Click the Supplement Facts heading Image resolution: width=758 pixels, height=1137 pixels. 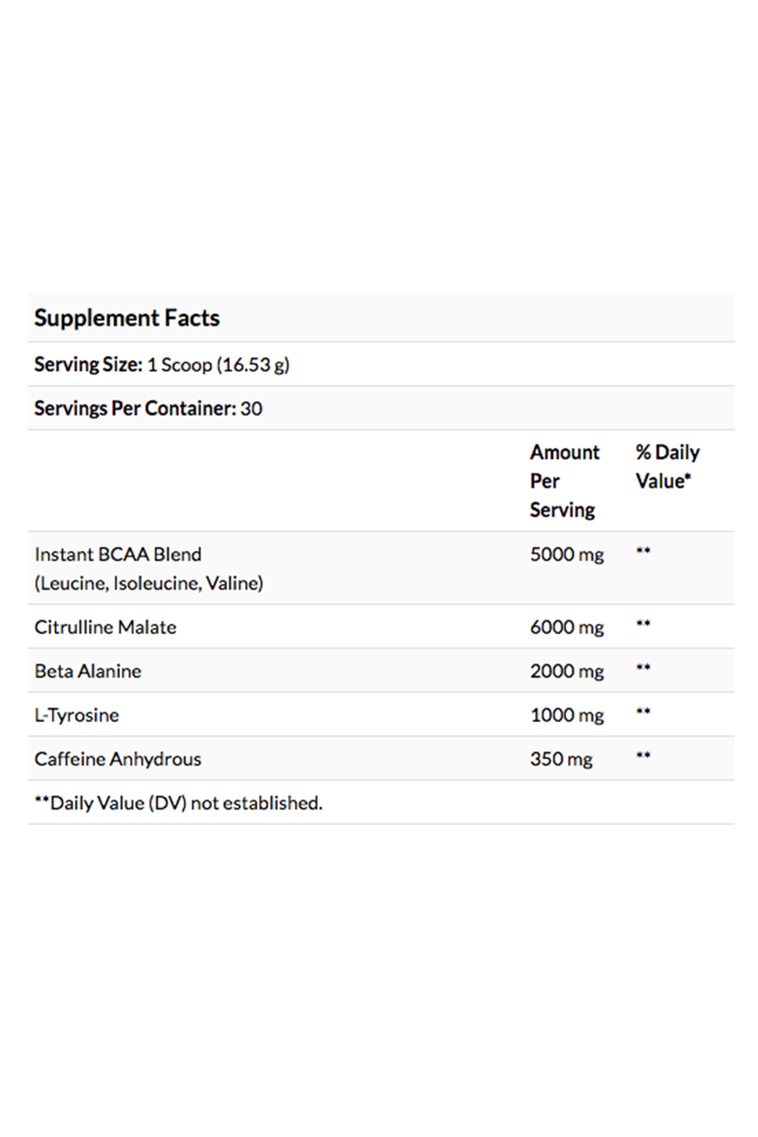(127, 318)
